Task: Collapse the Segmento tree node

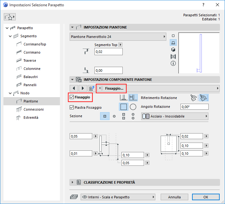Action: click(10, 36)
